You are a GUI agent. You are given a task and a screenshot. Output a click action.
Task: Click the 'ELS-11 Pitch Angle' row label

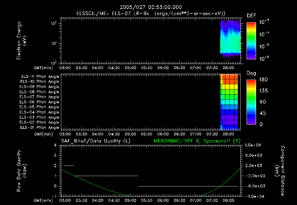tap(40, 77)
